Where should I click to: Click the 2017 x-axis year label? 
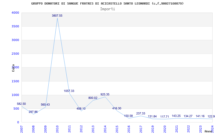[x=141, y=129]
